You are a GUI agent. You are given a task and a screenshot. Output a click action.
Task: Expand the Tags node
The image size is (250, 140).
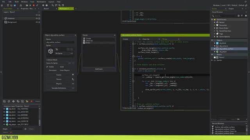click(214, 34)
